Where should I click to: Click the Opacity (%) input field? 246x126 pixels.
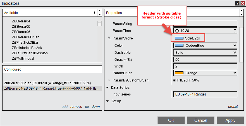click(x=205, y=59)
